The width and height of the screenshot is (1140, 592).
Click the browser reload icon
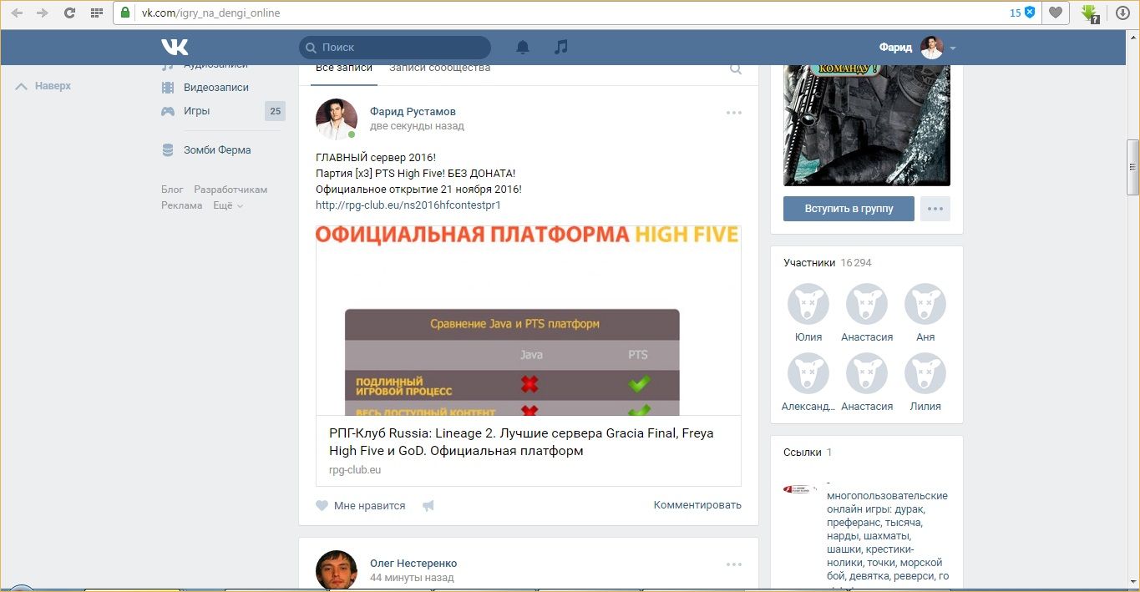[69, 13]
